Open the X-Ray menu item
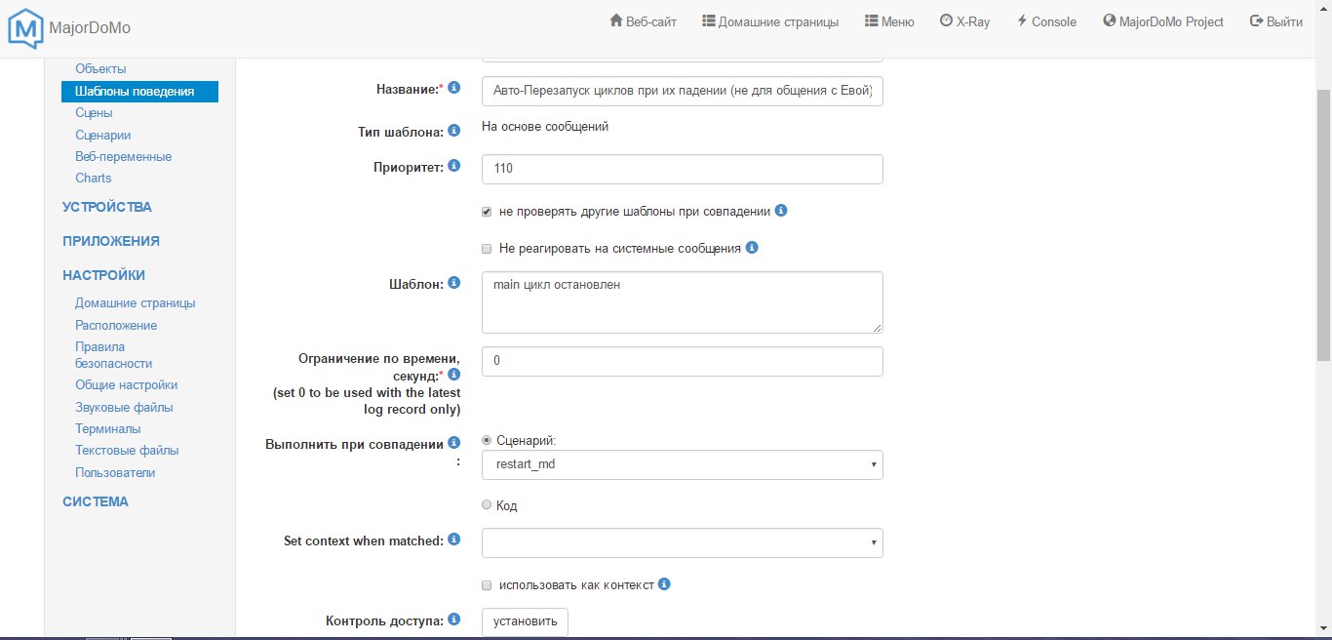Image resolution: width=1332 pixels, height=640 pixels. (964, 21)
